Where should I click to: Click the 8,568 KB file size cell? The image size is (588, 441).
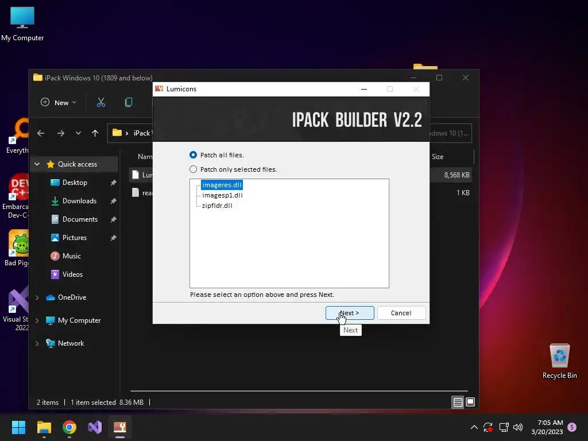(457, 175)
